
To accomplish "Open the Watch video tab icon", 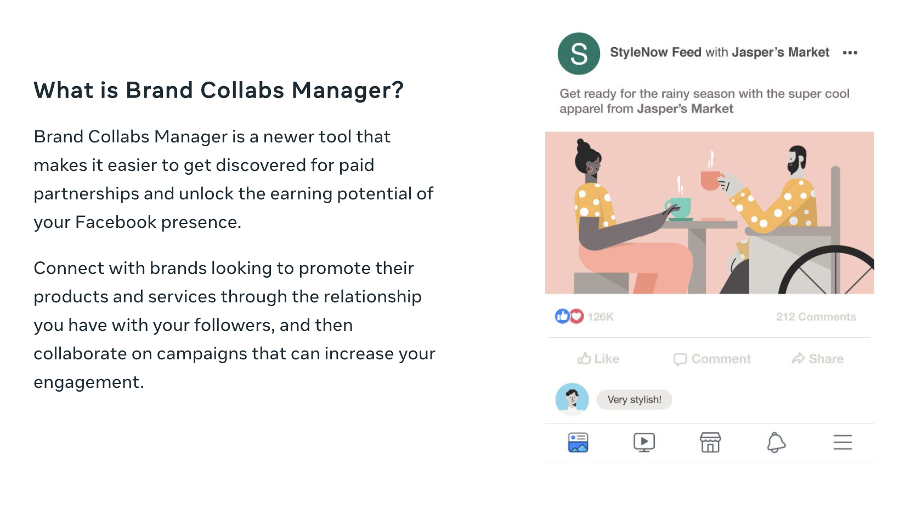I will pos(644,442).
